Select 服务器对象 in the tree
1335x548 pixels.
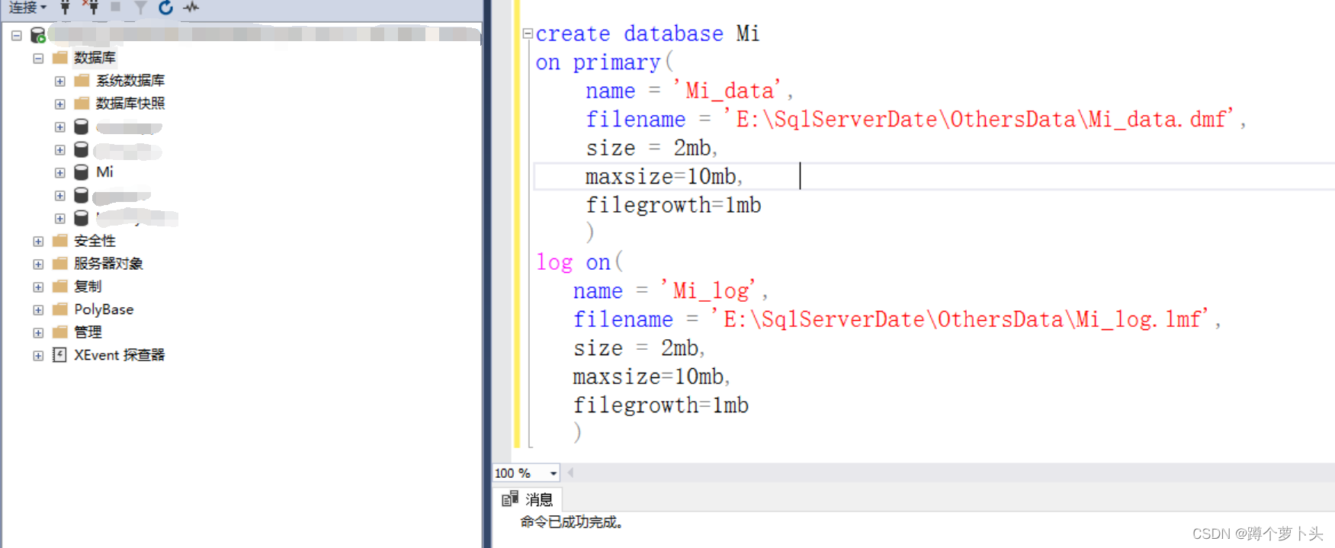point(108,264)
